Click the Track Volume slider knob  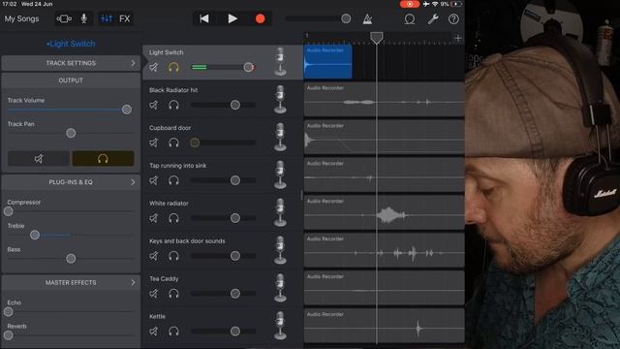coord(127,110)
